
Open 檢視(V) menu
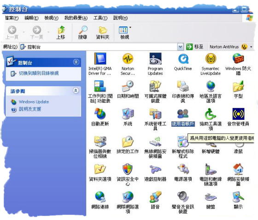tap(51, 18)
